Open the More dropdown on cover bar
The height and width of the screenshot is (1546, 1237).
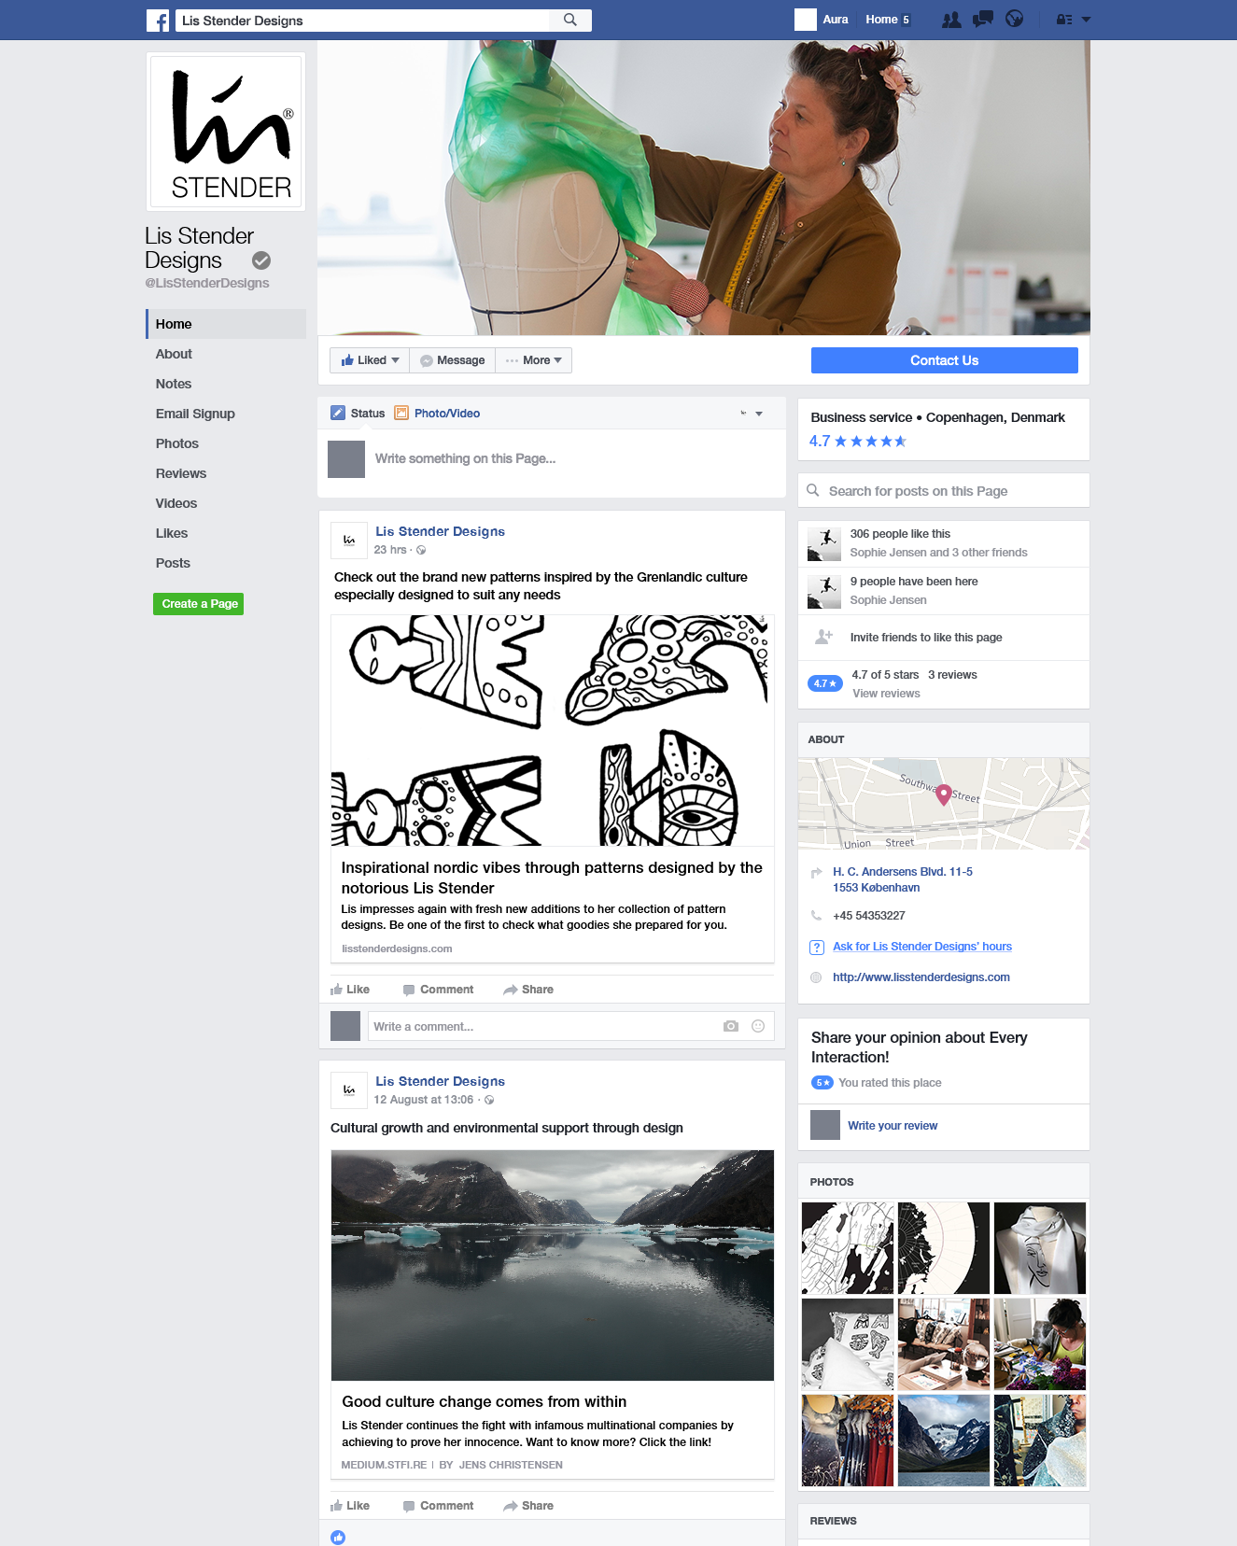click(x=534, y=360)
